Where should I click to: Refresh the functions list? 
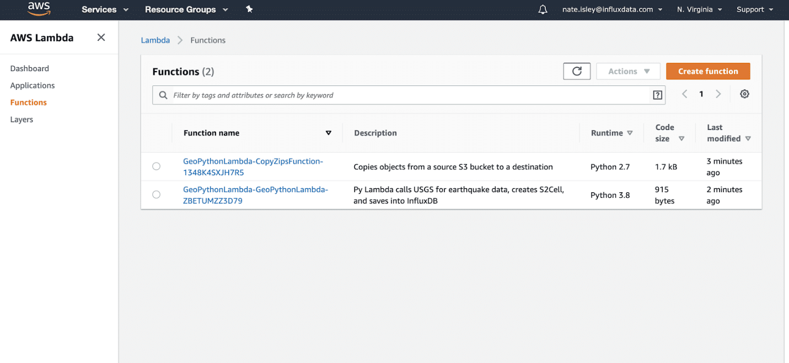tap(577, 71)
